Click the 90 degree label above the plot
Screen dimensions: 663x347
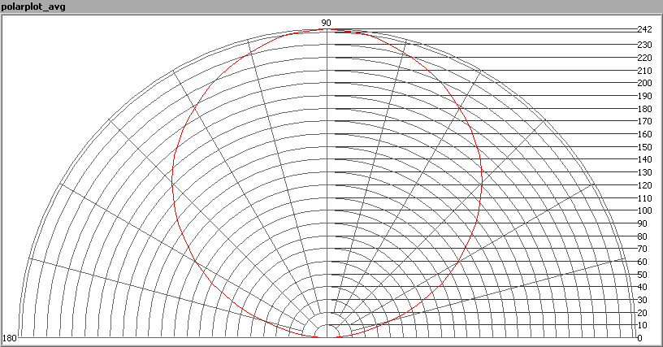tap(327, 23)
